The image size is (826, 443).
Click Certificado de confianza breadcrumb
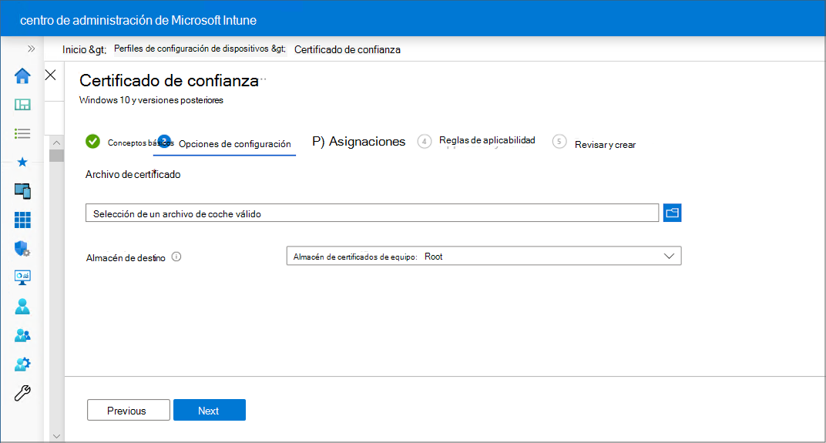pyautogui.click(x=348, y=49)
